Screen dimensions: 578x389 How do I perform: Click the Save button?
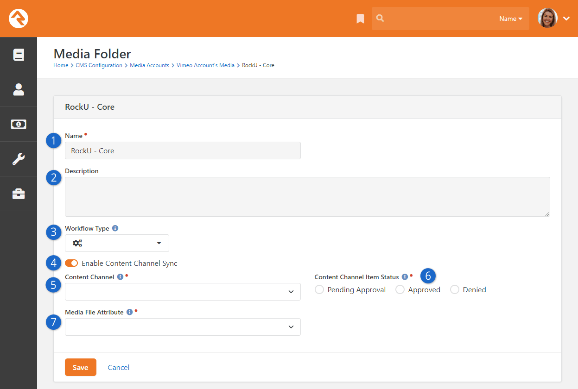(x=81, y=367)
